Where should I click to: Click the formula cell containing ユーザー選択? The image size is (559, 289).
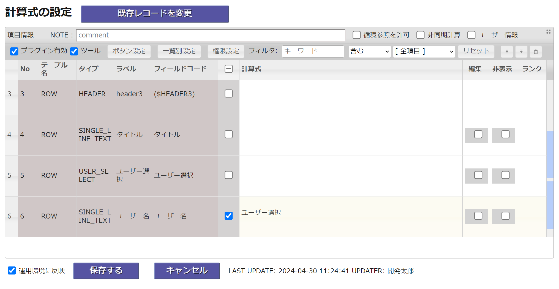[351, 217]
